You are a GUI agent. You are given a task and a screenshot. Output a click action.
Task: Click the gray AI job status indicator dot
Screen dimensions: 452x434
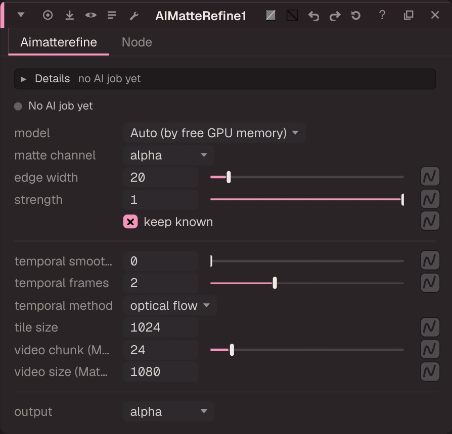point(18,106)
